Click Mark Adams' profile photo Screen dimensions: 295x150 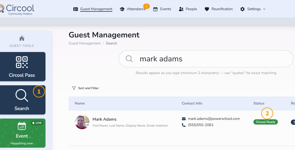[82, 122]
